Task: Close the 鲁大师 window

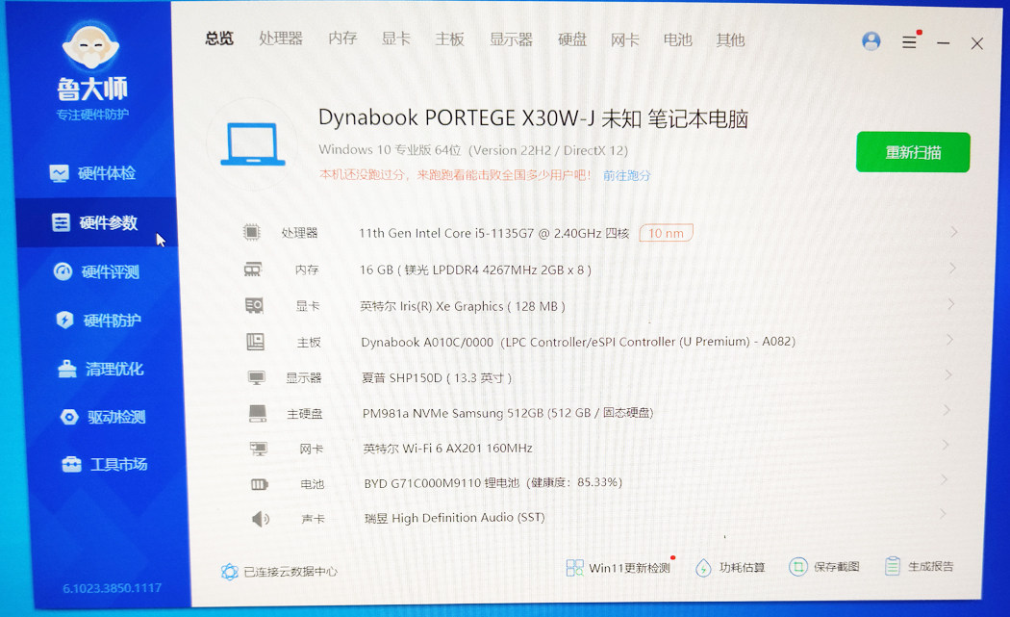Action: tap(976, 43)
